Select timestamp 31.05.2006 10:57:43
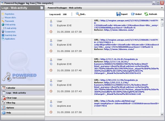This screenshot has height=121, width=165. tap(69, 91)
